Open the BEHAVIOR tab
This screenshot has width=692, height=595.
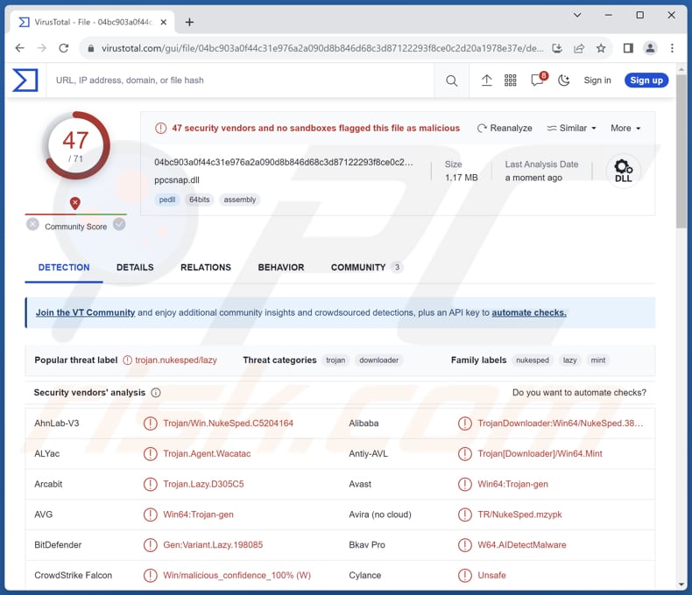281,268
